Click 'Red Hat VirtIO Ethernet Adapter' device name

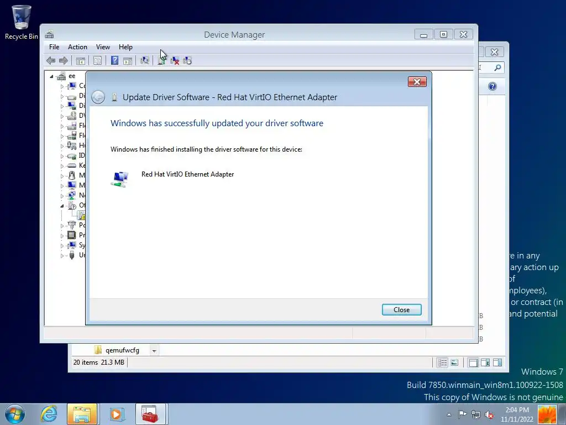point(187,174)
